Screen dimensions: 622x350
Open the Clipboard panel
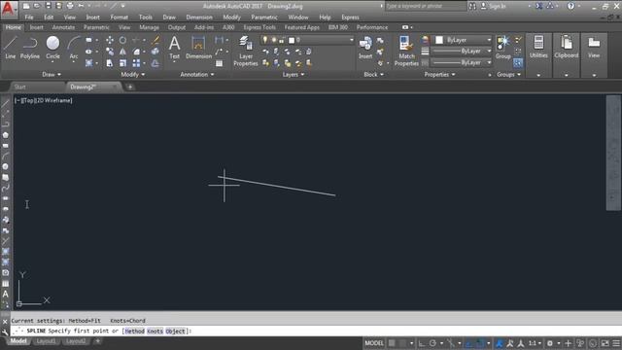coord(566,55)
